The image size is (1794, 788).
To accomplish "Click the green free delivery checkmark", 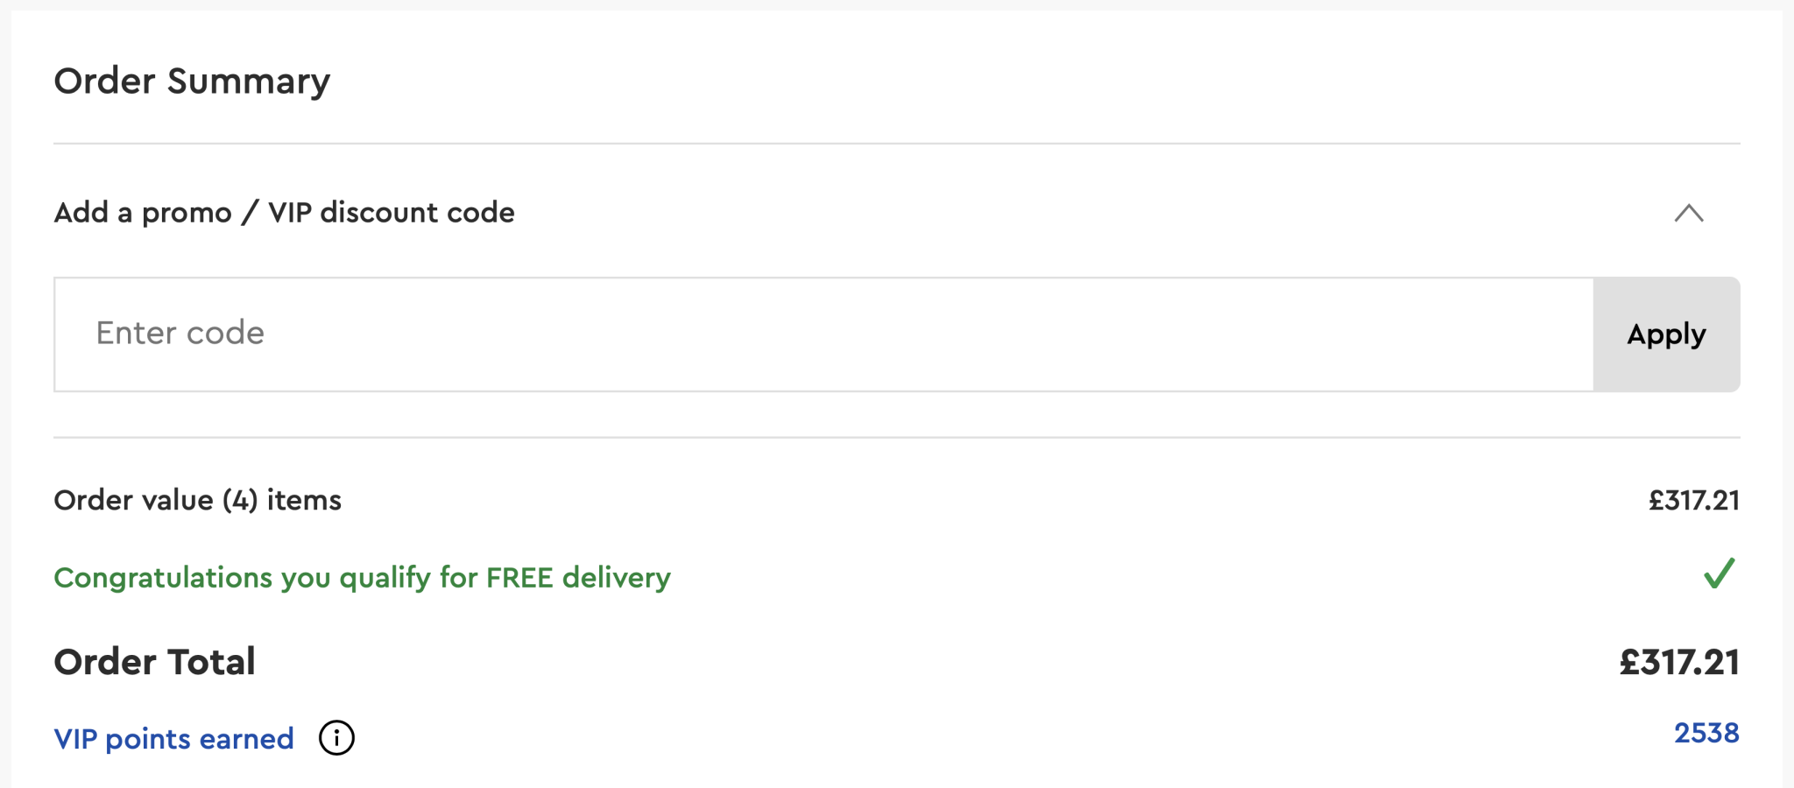I will (1719, 574).
